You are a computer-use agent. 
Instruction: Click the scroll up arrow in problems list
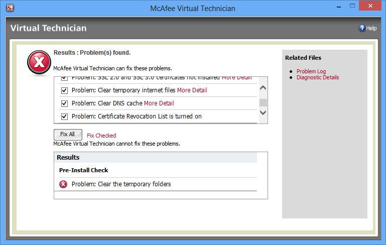coord(263,88)
